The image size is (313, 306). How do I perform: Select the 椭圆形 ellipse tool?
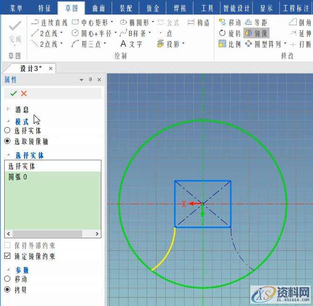tap(135, 22)
